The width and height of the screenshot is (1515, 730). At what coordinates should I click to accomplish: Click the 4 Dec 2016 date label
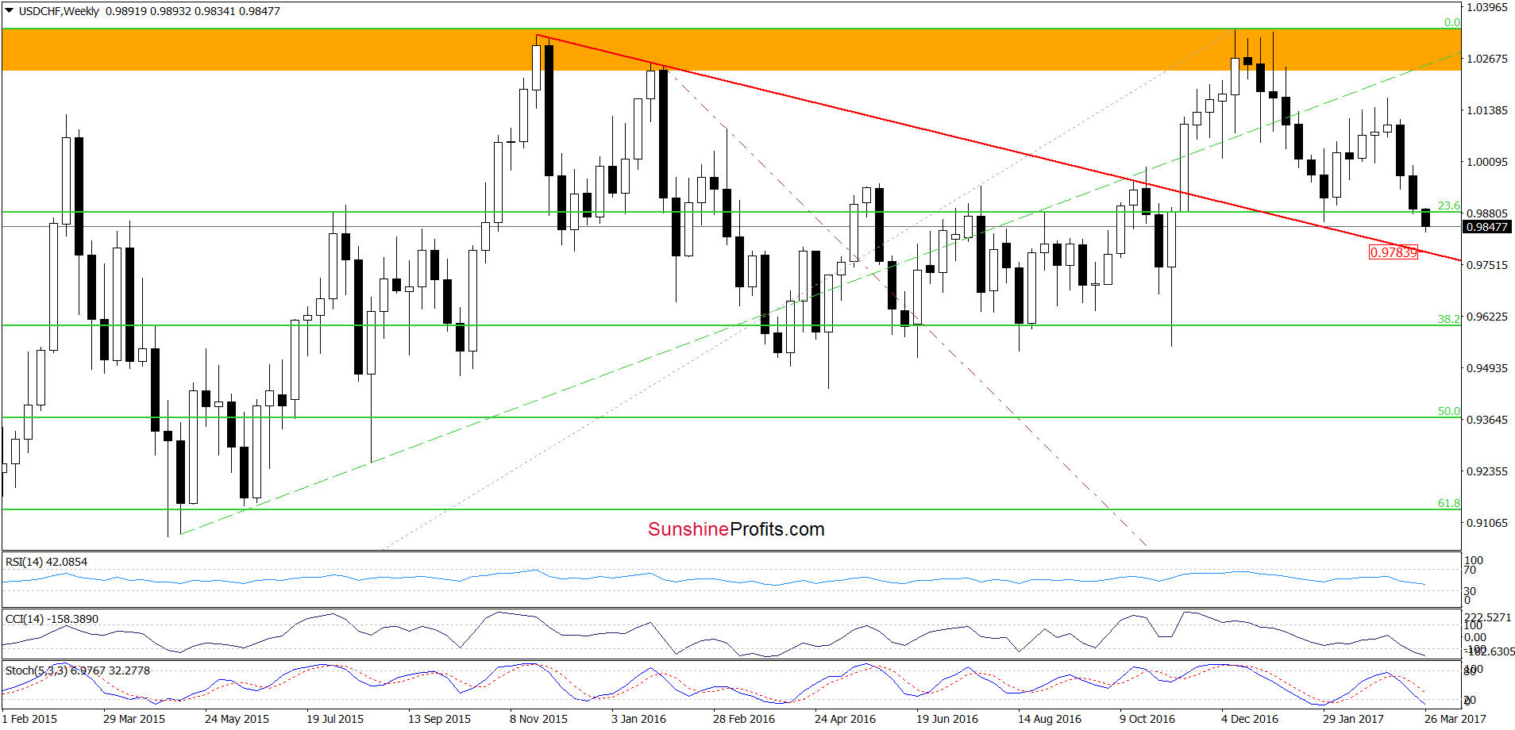[x=1250, y=719]
